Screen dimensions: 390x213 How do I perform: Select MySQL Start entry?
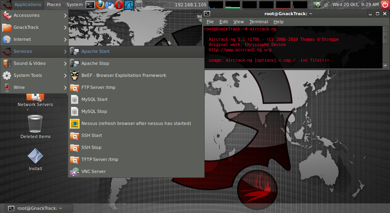coord(136,99)
